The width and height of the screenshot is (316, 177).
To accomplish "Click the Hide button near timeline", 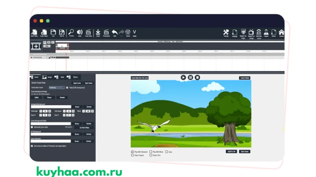I will tap(47, 46).
